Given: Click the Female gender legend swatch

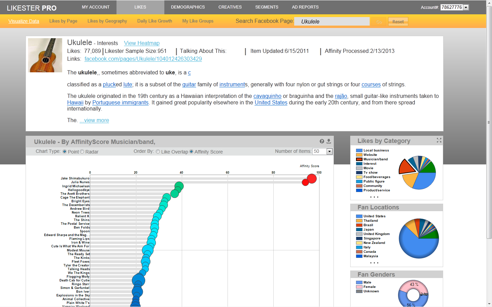Looking at the screenshot, I should 359,287.
